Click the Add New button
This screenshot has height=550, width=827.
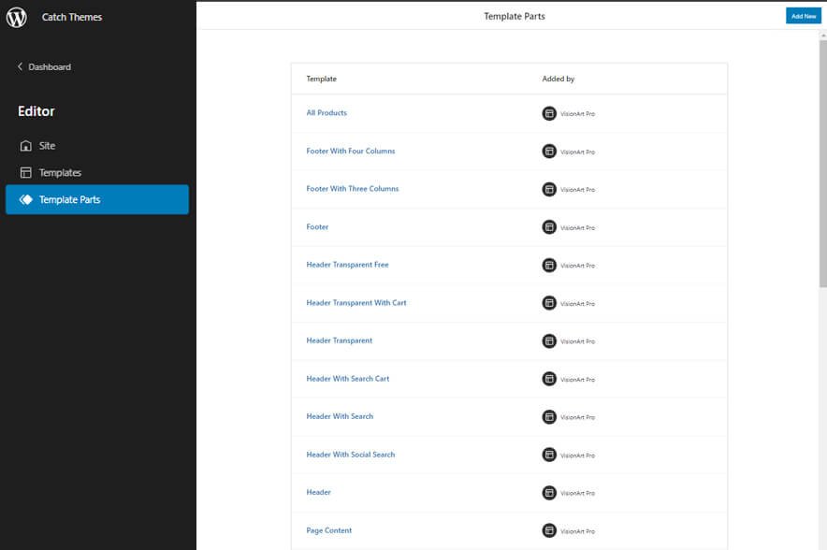coord(803,15)
